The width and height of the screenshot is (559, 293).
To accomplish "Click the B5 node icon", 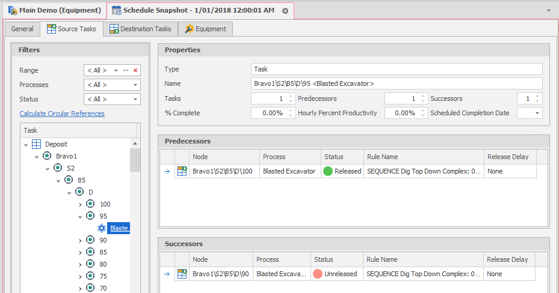I will coord(69,180).
